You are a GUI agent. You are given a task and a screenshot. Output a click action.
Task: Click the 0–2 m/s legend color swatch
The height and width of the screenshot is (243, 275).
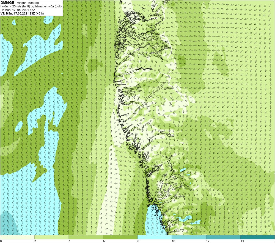(17, 237)
